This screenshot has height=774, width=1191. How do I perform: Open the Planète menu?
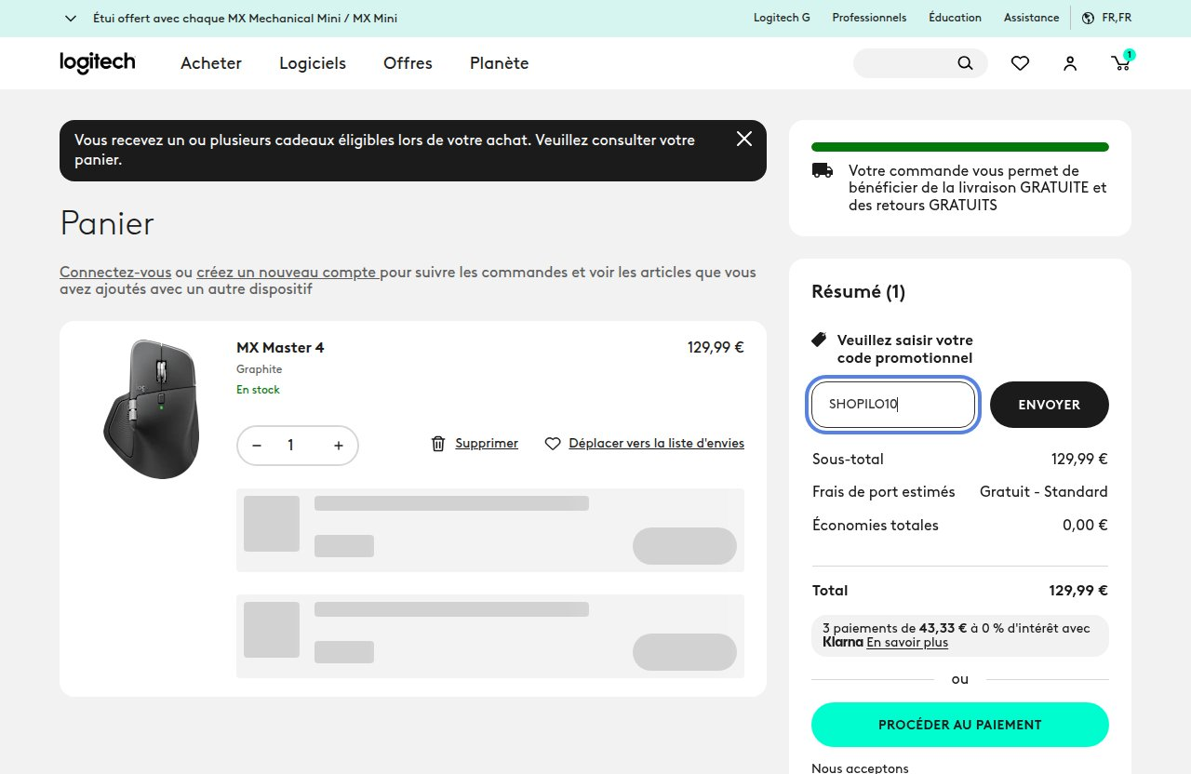pos(500,63)
